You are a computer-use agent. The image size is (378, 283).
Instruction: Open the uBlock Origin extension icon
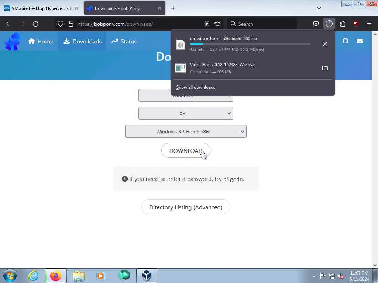355,24
